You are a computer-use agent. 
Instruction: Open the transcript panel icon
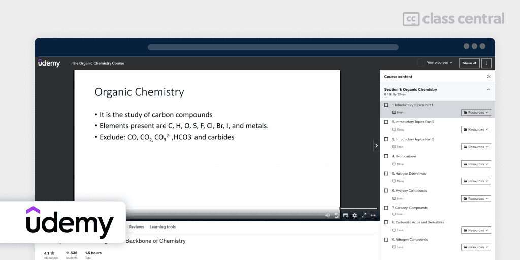pyautogui.click(x=336, y=215)
